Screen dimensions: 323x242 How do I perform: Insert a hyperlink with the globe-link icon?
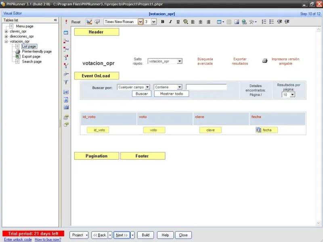(x=244, y=22)
